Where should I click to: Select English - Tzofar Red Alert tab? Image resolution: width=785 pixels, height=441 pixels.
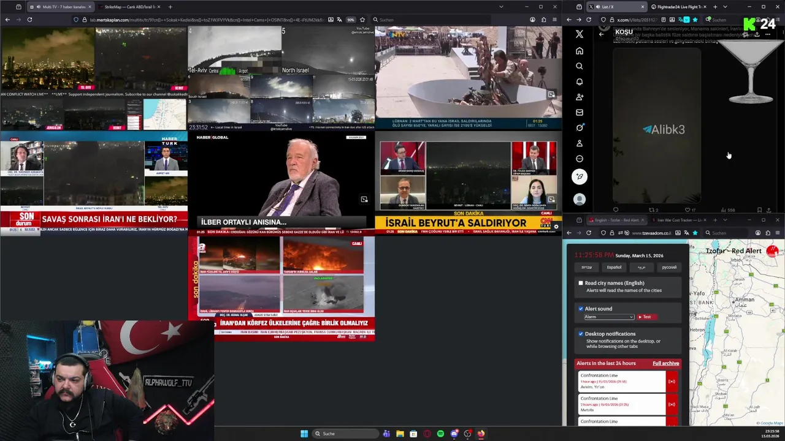click(x=617, y=220)
